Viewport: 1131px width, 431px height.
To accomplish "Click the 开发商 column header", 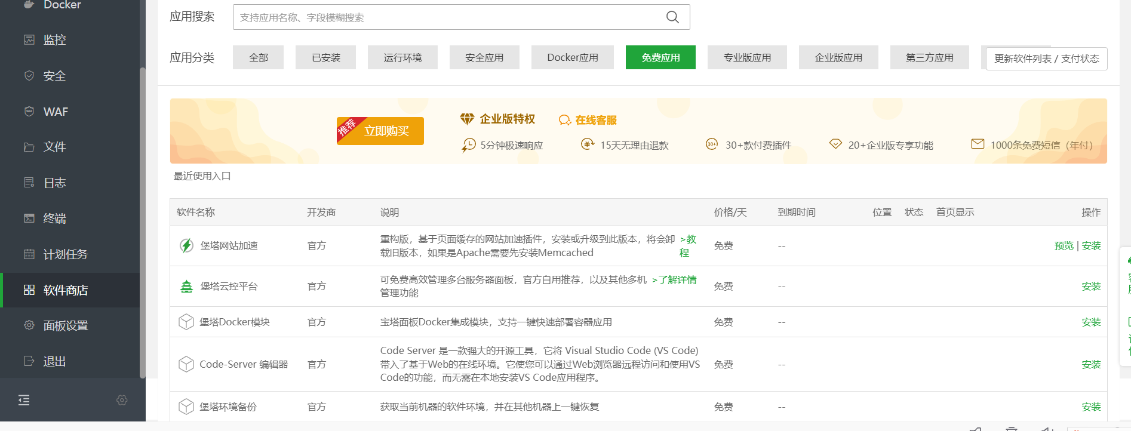I will click(x=321, y=212).
